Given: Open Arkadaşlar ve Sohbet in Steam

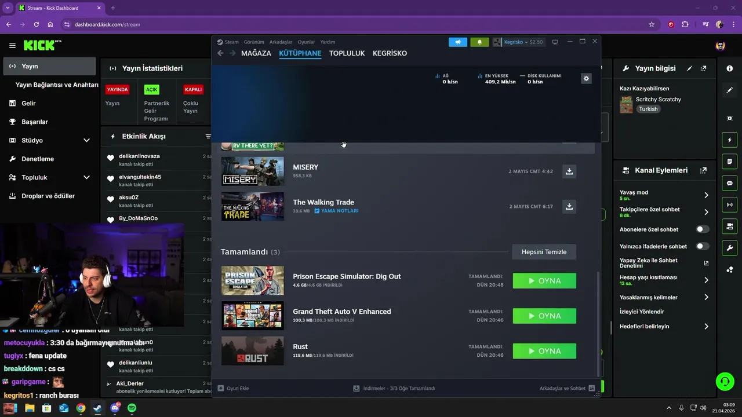Looking at the screenshot, I should (x=567, y=388).
